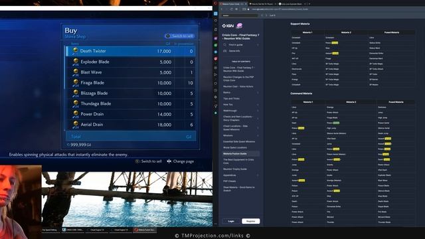Click the bottom Switch to sell hint

coord(148,161)
